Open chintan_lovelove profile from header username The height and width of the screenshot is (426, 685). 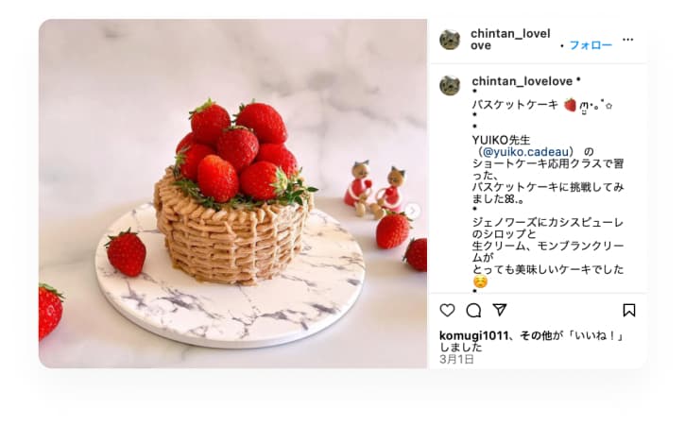point(510,40)
